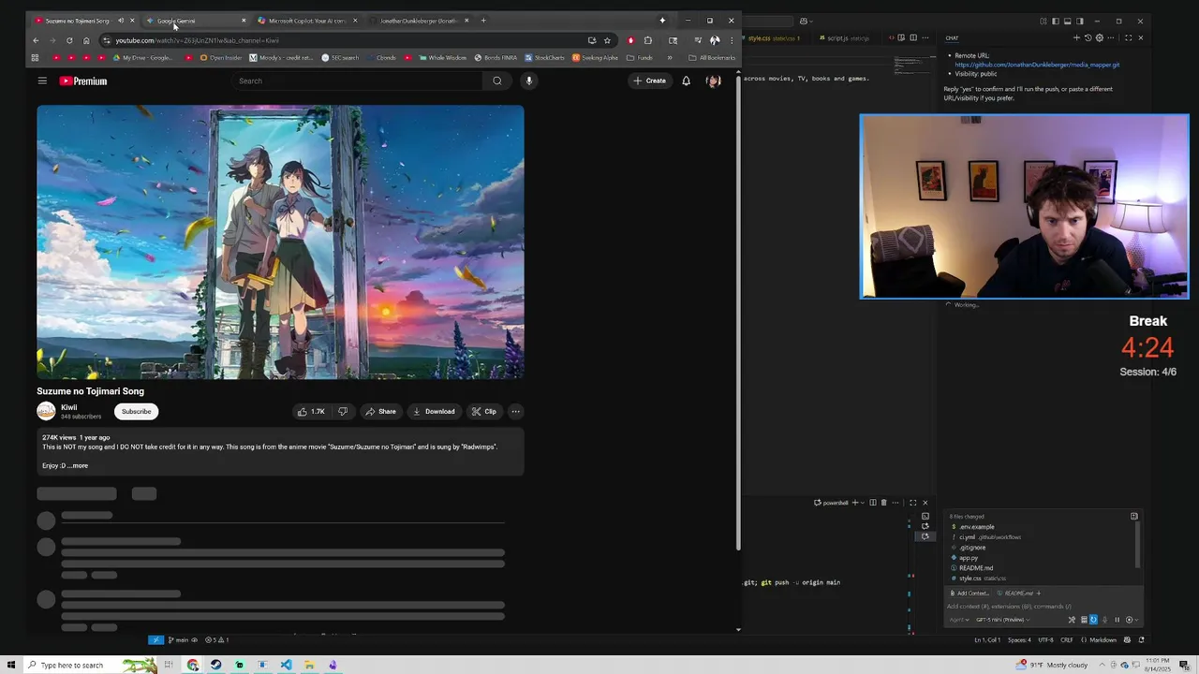This screenshot has width=1199, height=674.
Task: Expand the description with ...more
Action: click(77, 465)
